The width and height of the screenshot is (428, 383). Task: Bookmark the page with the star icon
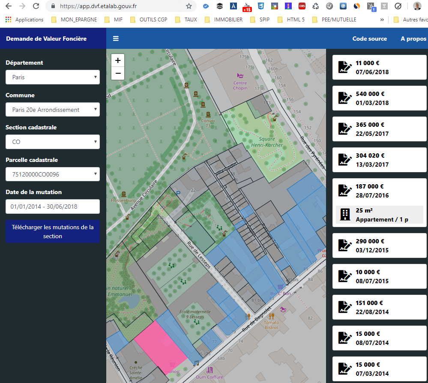(189, 6)
